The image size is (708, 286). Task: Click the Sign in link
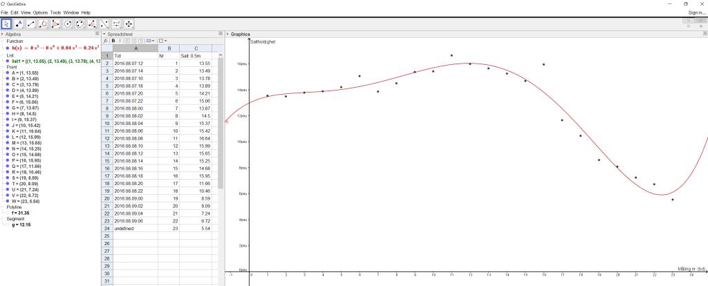(696, 12)
